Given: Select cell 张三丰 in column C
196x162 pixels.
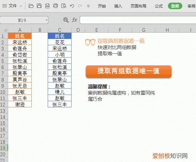Looking at the screenshot, I should [60, 104].
